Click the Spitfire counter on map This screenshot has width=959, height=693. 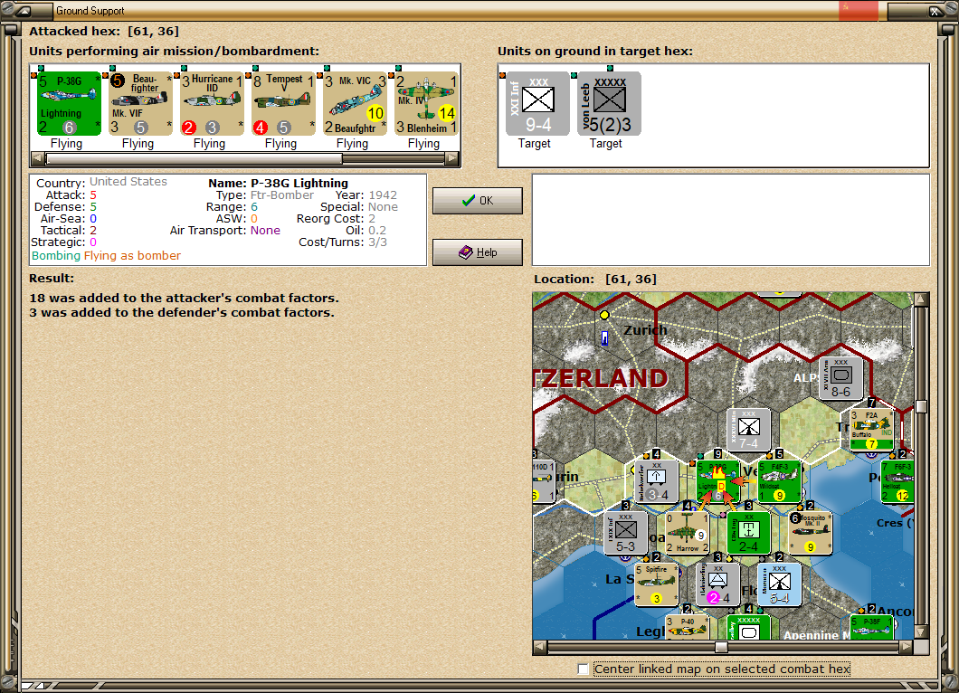coord(657,584)
